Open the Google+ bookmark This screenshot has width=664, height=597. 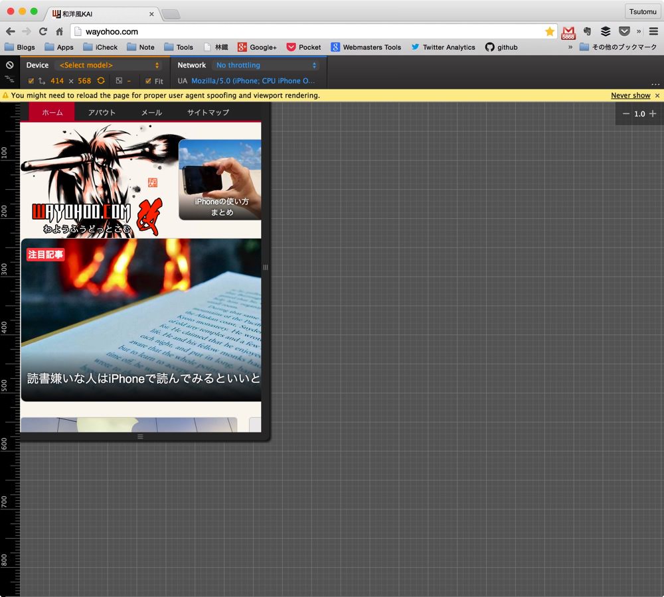[257, 47]
